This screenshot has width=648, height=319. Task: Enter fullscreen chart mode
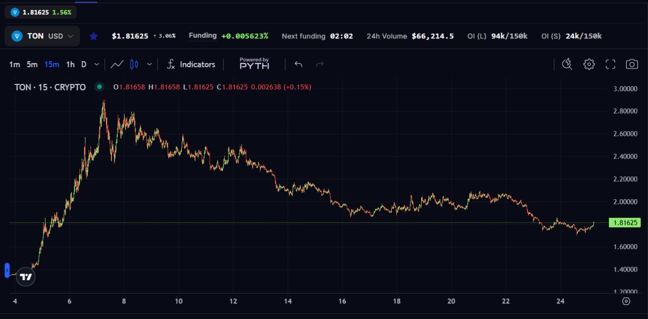click(x=611, y=64)
